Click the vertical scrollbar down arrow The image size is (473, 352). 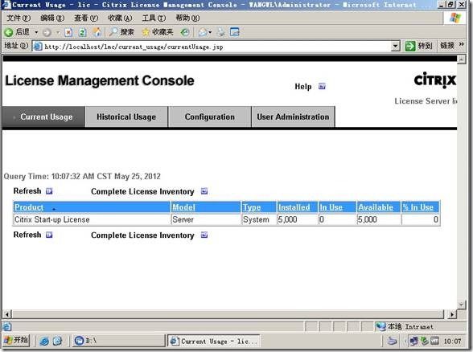click(461, 304)
